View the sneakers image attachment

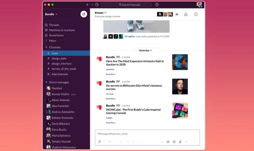pyautogui.click(x=136, y=27)
